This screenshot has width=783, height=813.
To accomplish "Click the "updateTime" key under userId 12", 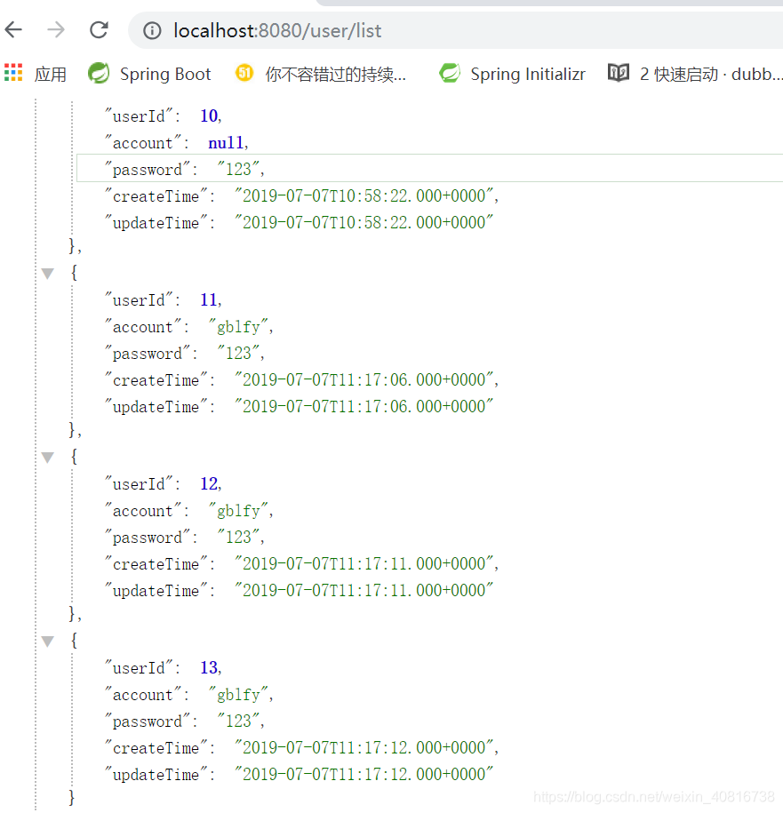I will (x=156, y=591).
